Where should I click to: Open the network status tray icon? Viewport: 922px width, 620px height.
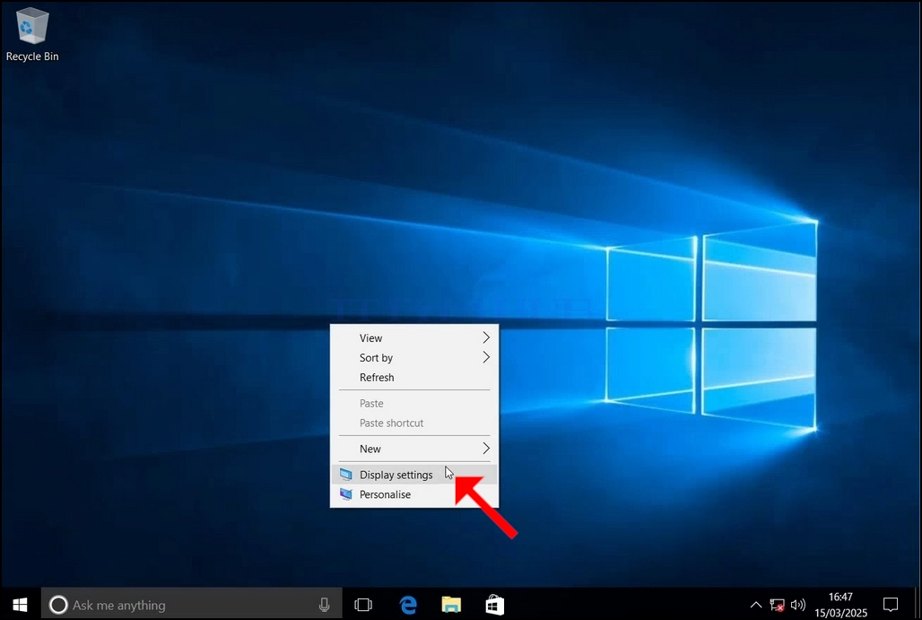click(x=777, y=605)
